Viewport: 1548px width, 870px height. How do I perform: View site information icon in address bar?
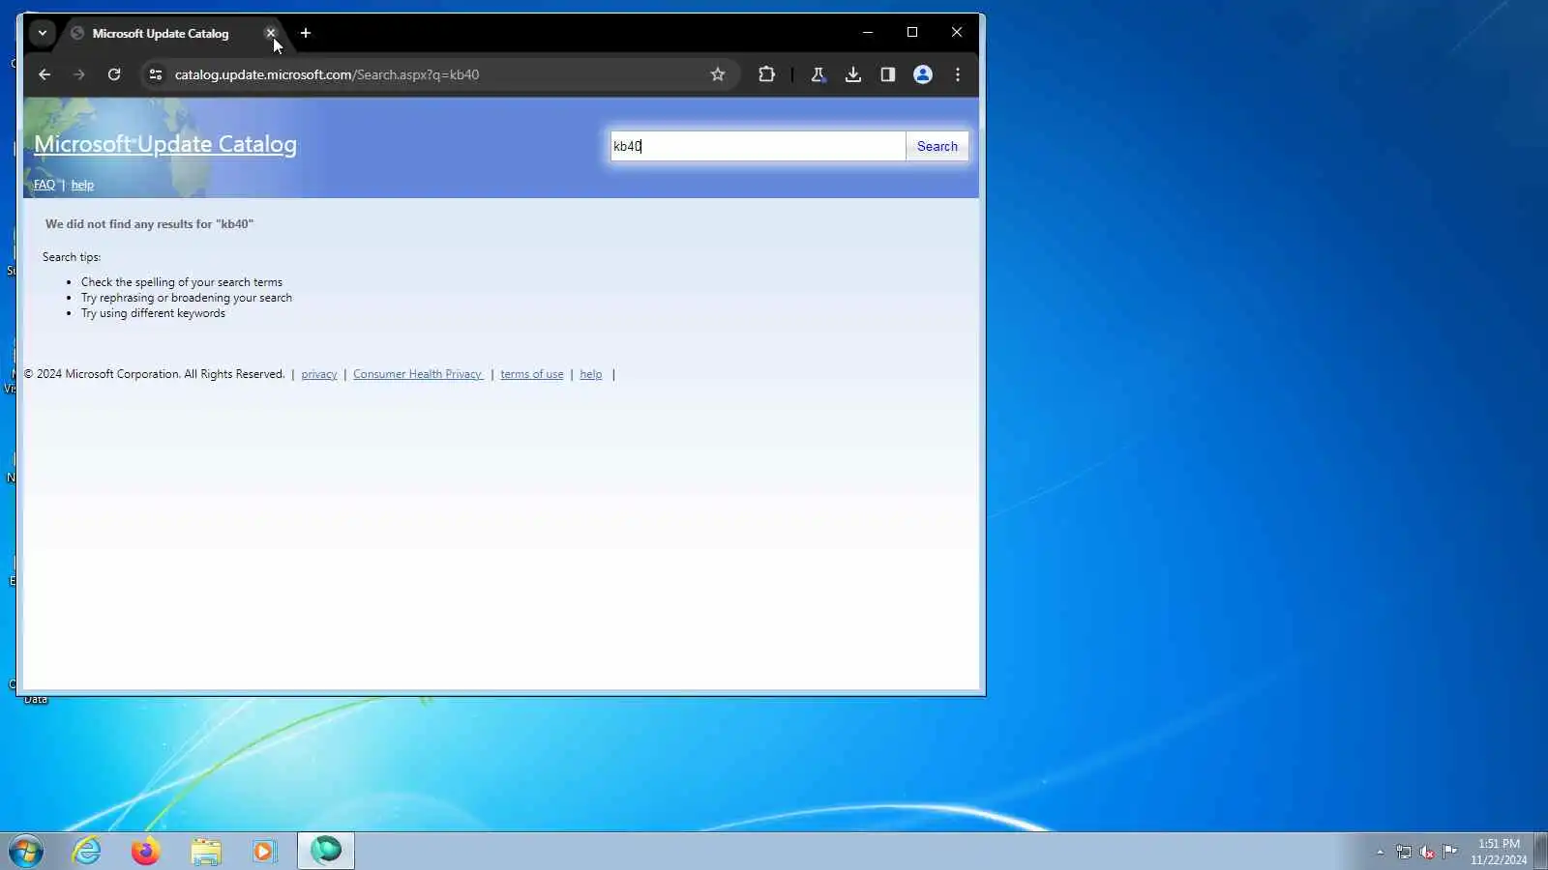155,74
